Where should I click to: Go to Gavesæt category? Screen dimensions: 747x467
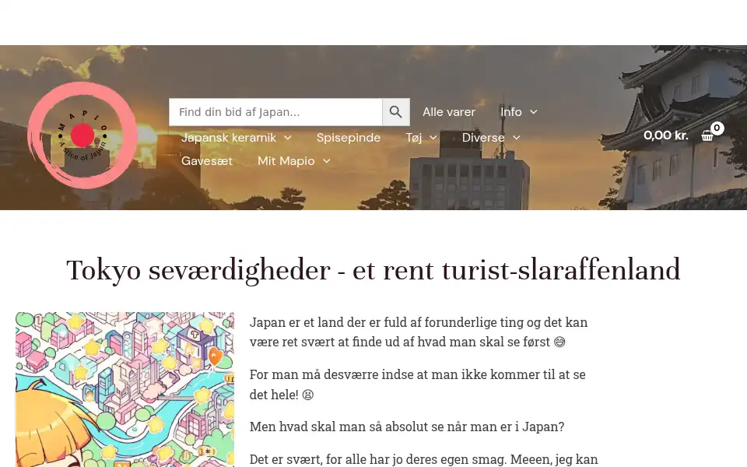point(207,161)
